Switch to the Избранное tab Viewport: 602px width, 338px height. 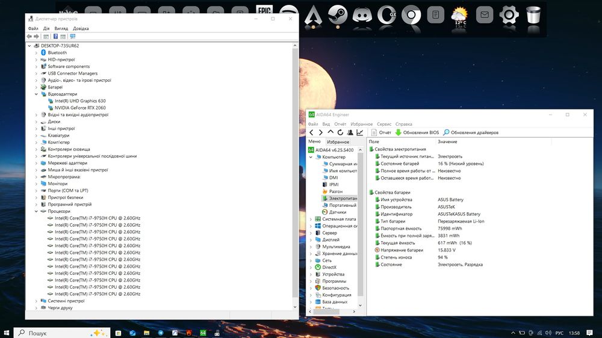tap(338, 142)
